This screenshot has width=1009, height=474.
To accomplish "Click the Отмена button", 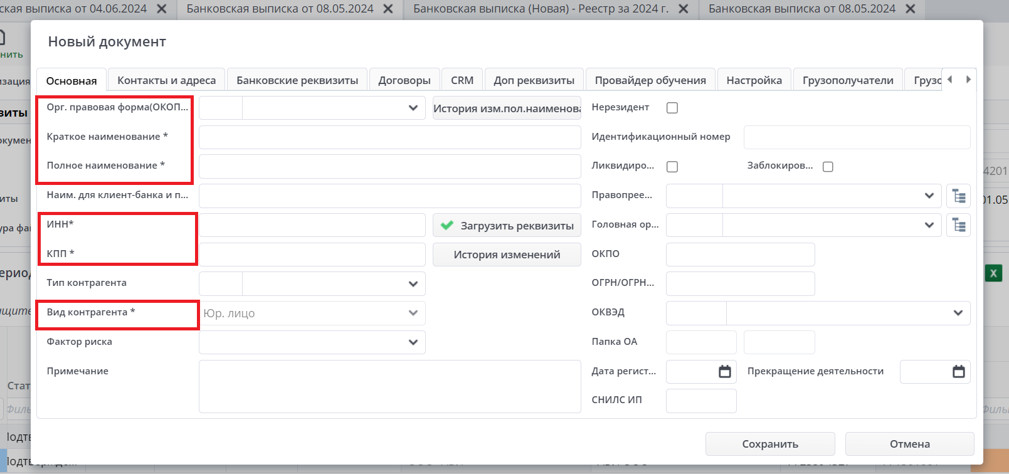I will tap(909, 444).
